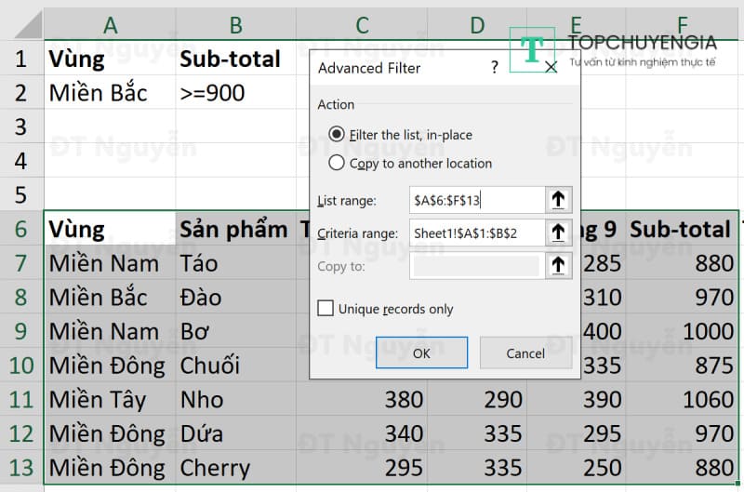Select 'Copy to another location' option

click(337, 163)
